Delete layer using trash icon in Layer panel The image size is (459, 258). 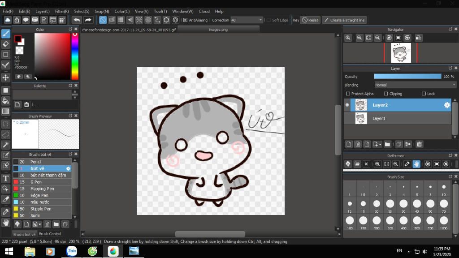(x=419, y=144)
